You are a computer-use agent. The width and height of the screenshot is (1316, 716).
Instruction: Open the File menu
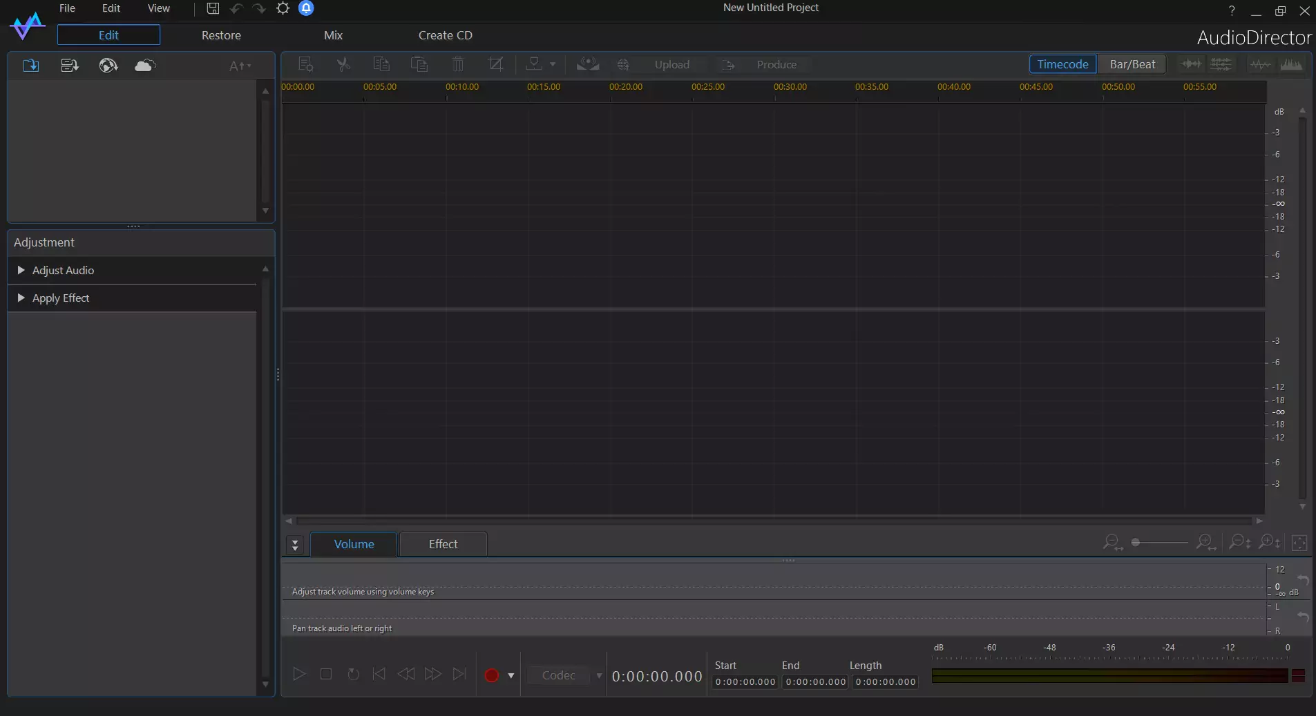pos(67,8)
